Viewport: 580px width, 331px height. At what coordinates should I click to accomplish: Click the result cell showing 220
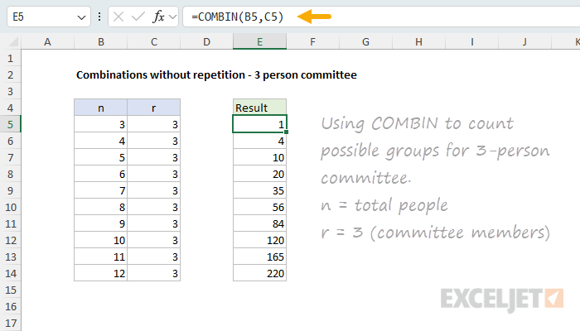coord(259,273)
